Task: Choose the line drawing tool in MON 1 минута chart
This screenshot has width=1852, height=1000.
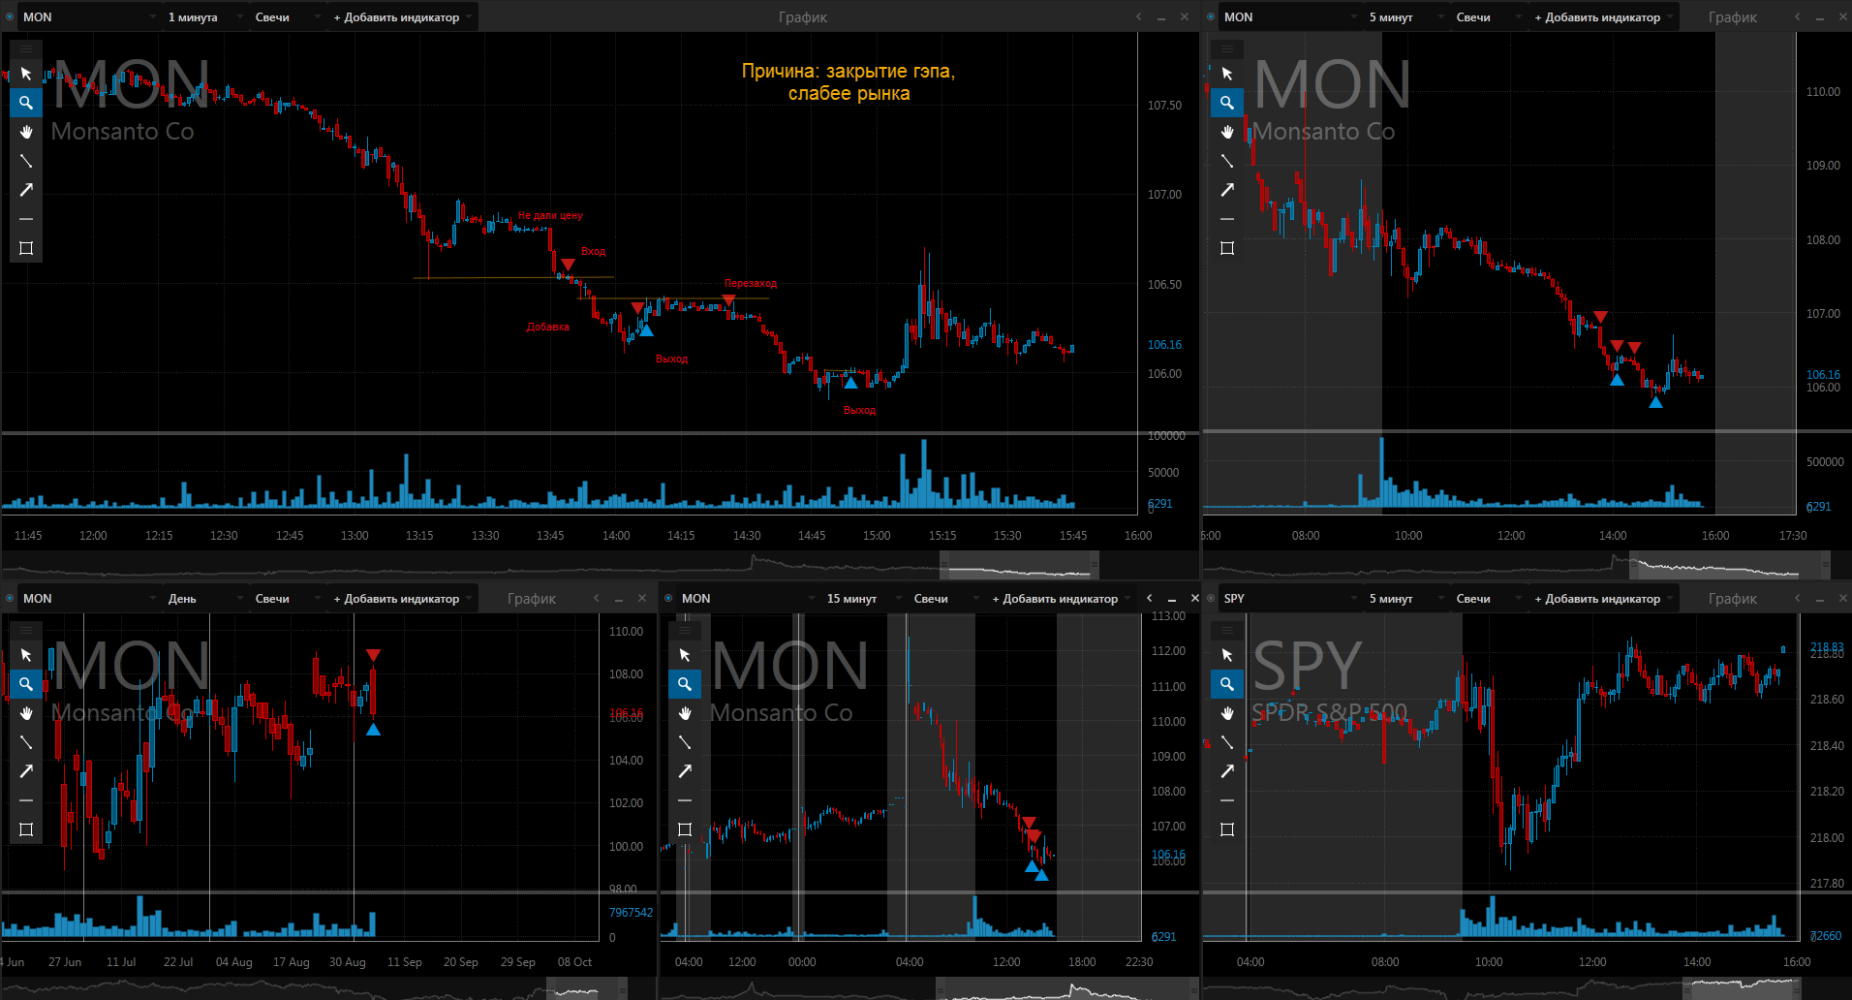Action: click(26, 161)
